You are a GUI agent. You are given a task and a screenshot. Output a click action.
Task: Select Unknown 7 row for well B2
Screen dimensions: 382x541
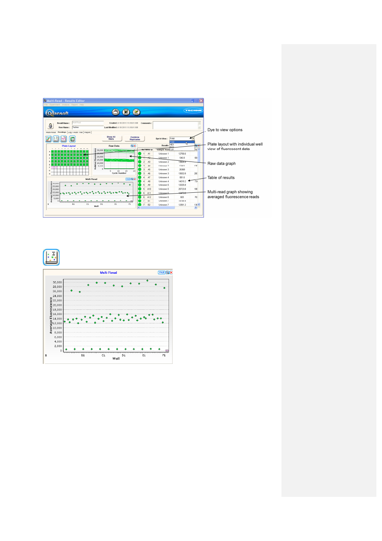point(167,204)
